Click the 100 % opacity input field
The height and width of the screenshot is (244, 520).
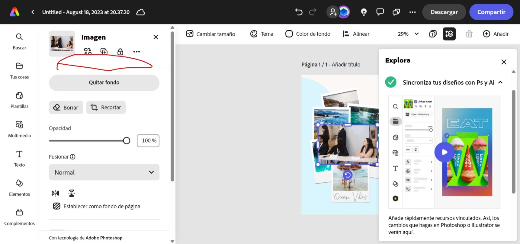pyautogui.click(x=148, y=141)
